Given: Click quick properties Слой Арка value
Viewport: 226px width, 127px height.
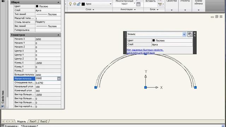Looking at the screenshot, I should [x=172, y=44].
